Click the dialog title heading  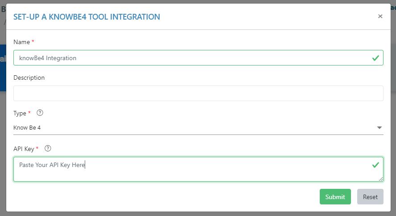[x=87, y=17]
